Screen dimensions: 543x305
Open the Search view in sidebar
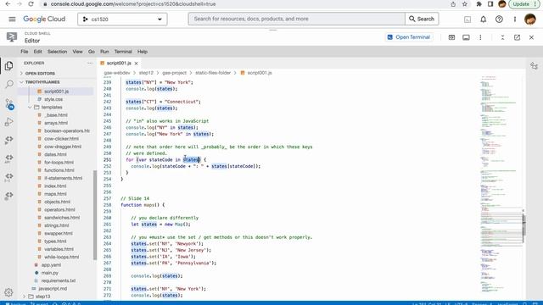(x=9, y=84)
